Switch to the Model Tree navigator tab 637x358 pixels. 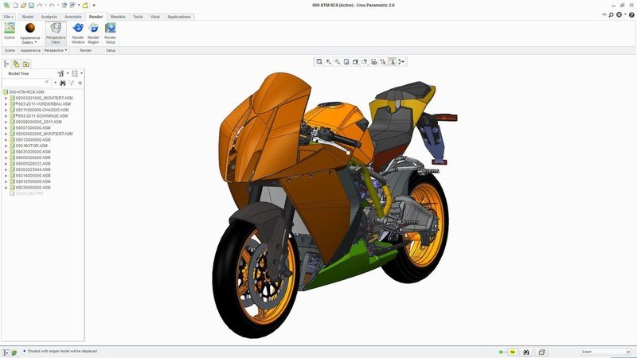6,64
